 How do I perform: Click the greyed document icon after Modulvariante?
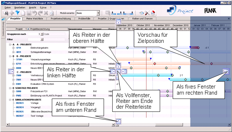pos(108,13)
